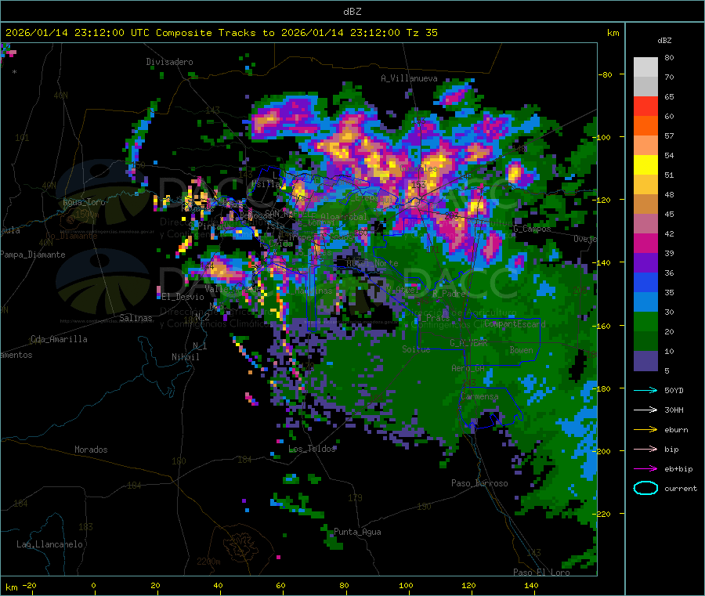
Task: Select the 39 dBZ magenta swatch
Action: click(x=645, y=243)
